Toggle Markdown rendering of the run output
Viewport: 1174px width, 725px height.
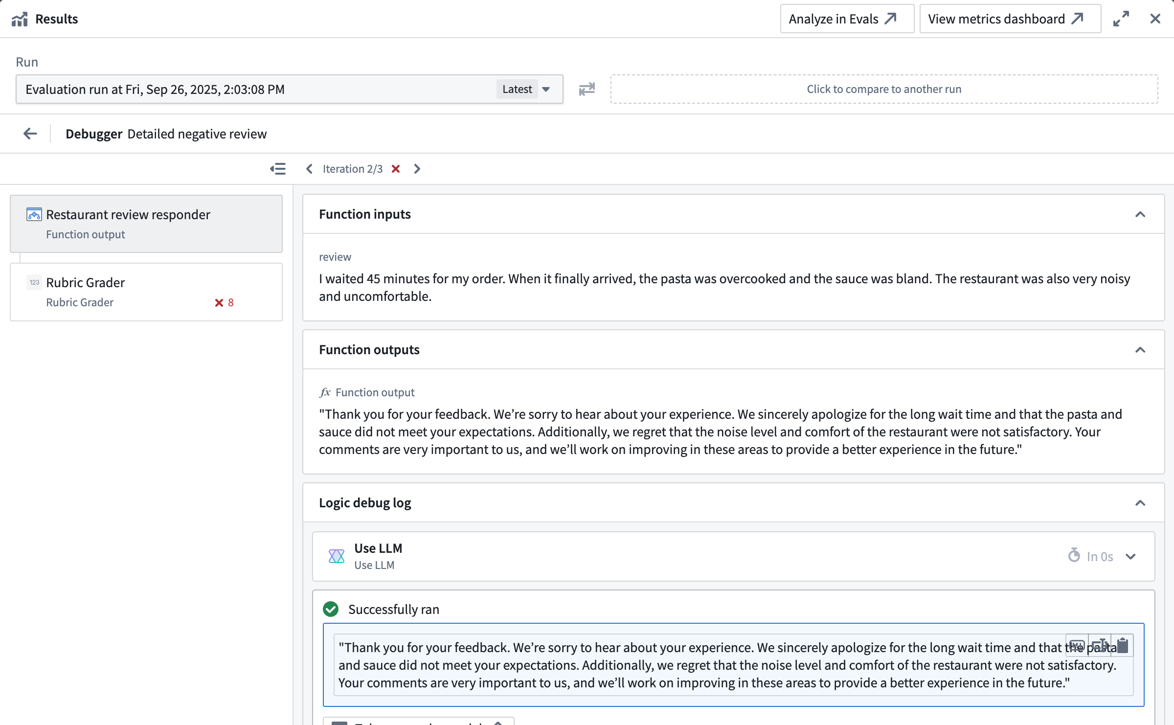click(x=1077, y=645)
